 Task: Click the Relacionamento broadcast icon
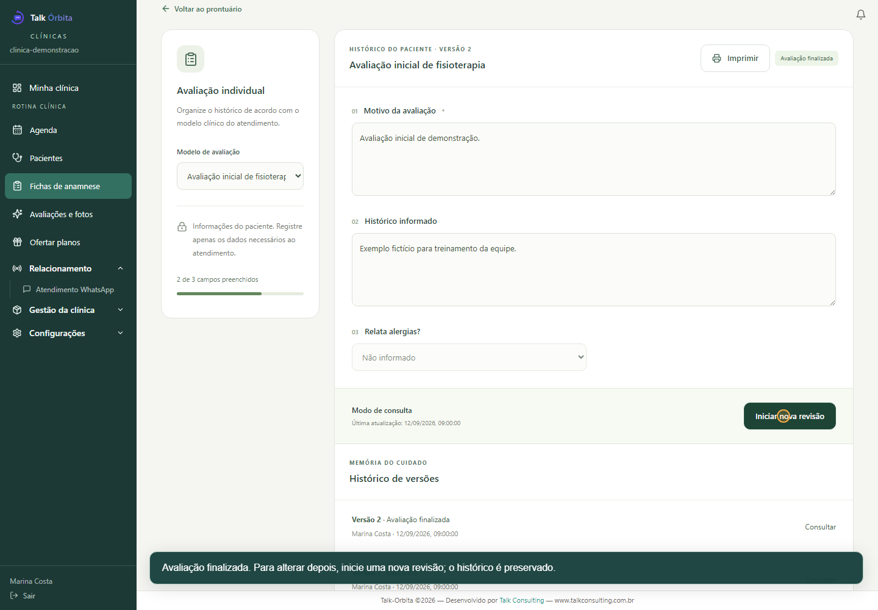[x=17, y=268]
